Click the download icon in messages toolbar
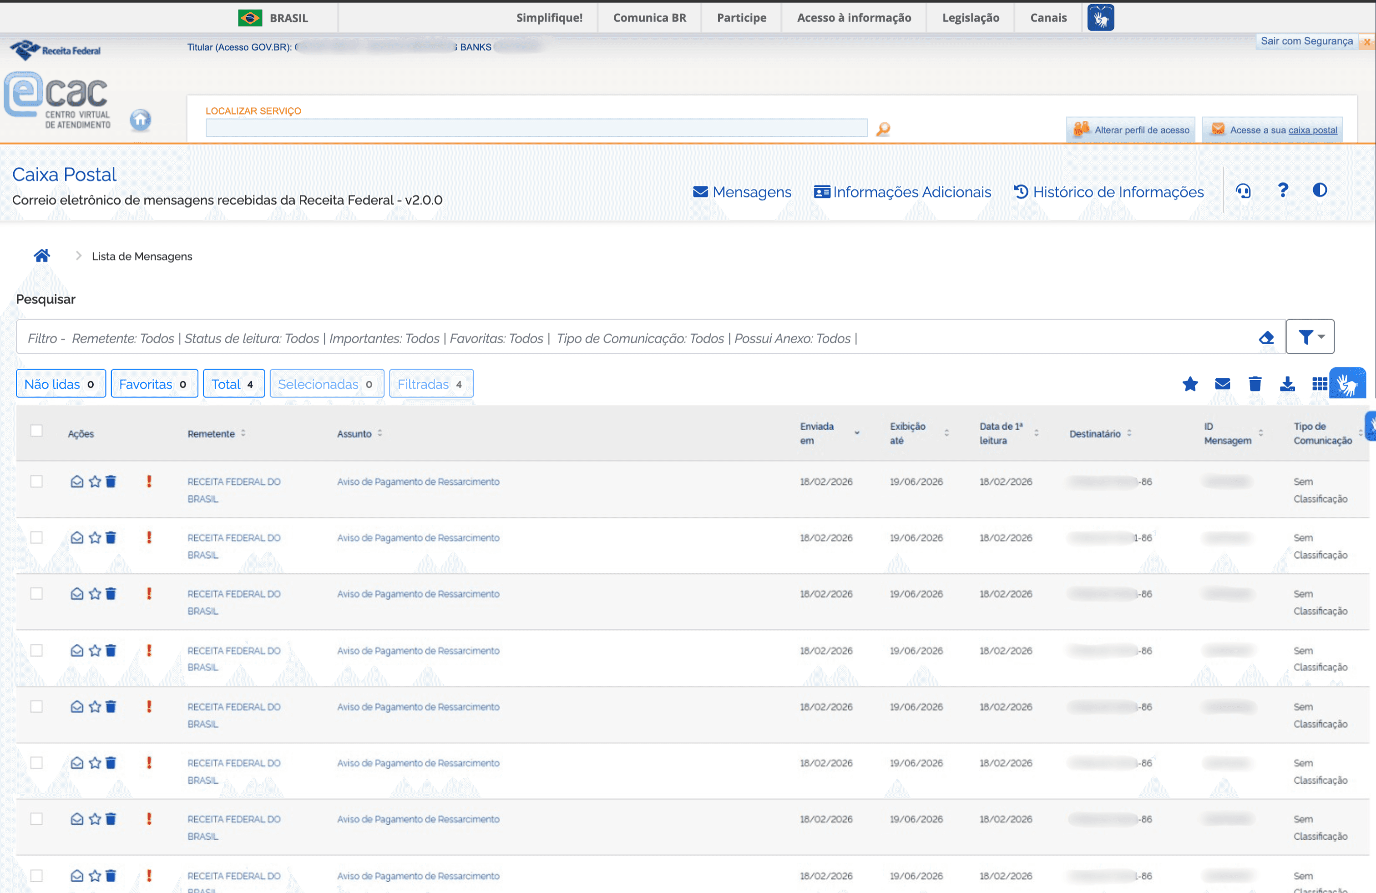This screenshot has width=1376, height=893. point(1287,384)
